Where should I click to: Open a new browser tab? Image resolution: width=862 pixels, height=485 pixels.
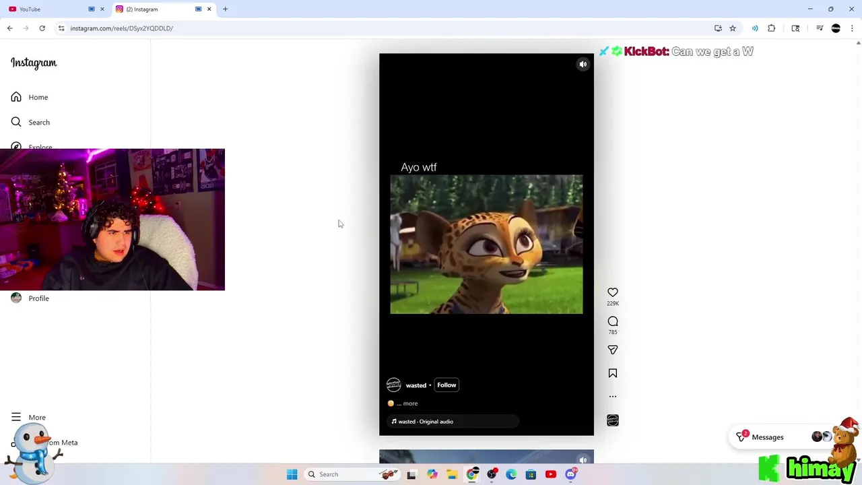point(226,9)
